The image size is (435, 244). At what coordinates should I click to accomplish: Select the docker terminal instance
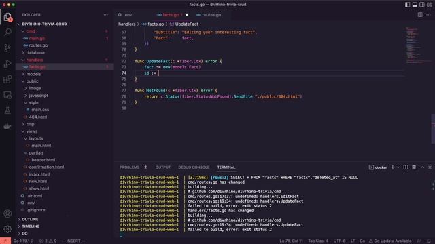click(x=378, y=167)
